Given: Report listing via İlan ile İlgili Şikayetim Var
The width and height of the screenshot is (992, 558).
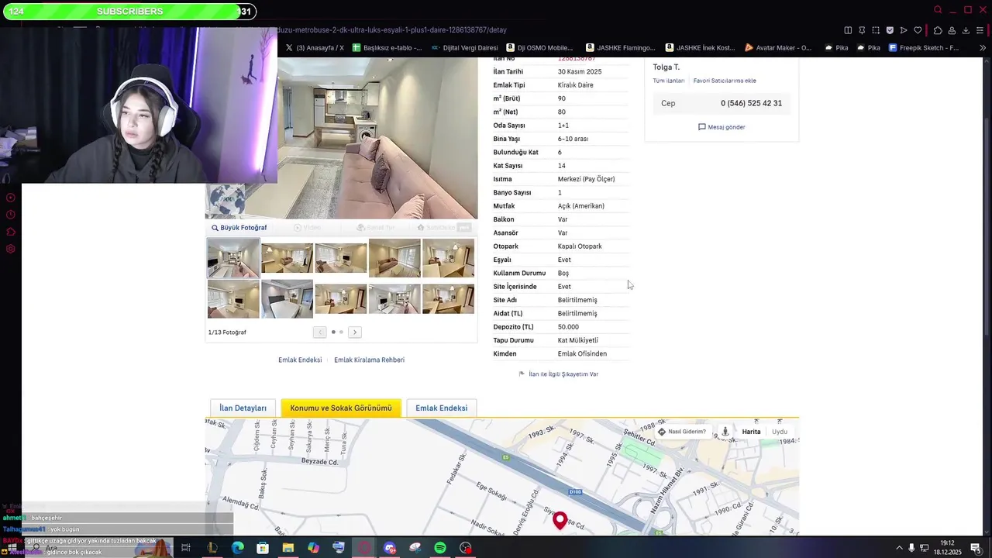Looking at the screenshot, I should [x=559, y=374].
